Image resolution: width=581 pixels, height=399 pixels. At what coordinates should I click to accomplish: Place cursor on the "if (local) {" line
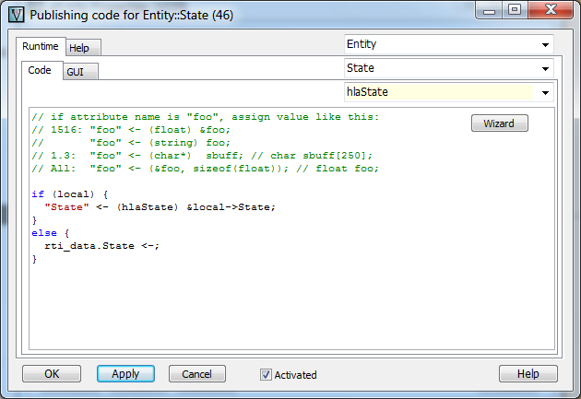pos(69,194)
